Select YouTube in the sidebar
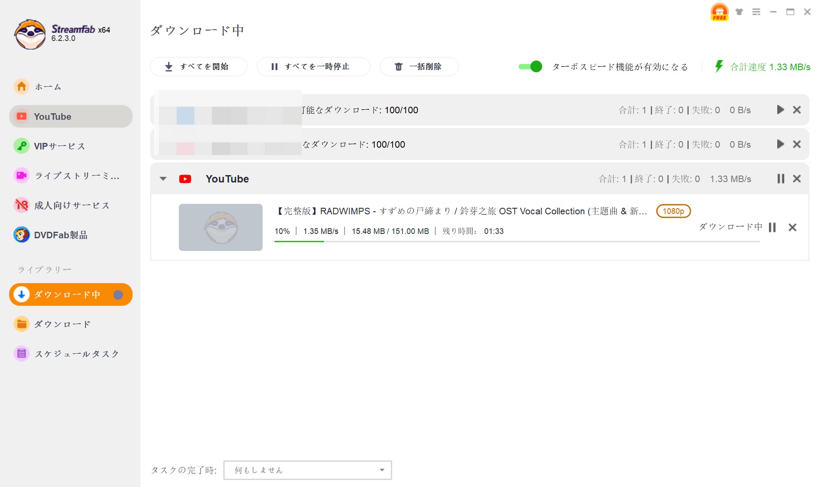 click(x=71, y=116)
